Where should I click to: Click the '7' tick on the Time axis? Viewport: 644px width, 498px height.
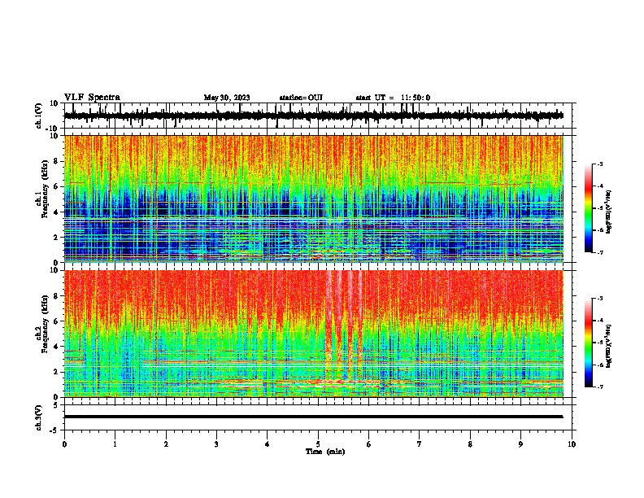click(420, 444)
